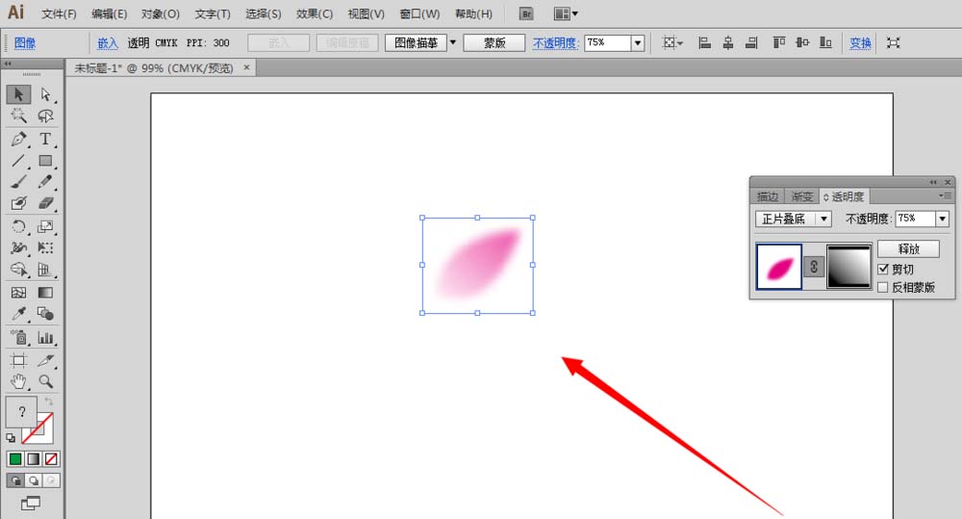Choose the Gradient tool
This screenshot has width=962, height=519.
click(x=45, y=293)
